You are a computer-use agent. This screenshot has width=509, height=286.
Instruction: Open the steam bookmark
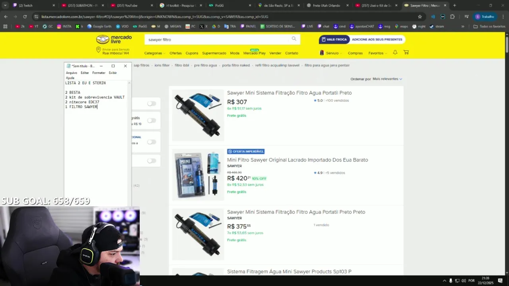click(x=437, y=26)
